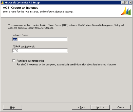The width and height of the screenshot is (133, 112).
Task: Proceed with the Next button
Action: tap(100, 107)
